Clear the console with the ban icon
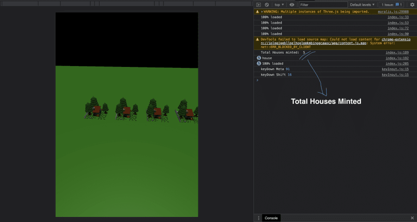 [x=267, y=5]
